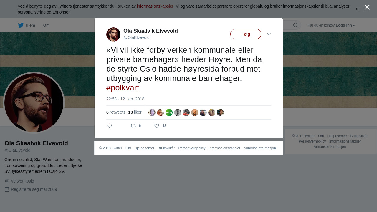Open the tweet timestamp 22:58 link
The height and width of the screenshot is (212, 377).
[125, 99]
